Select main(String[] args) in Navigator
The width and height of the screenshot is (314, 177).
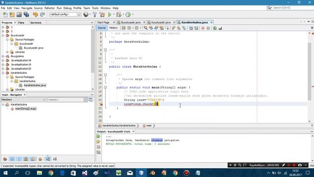click(x=26, y=109)
